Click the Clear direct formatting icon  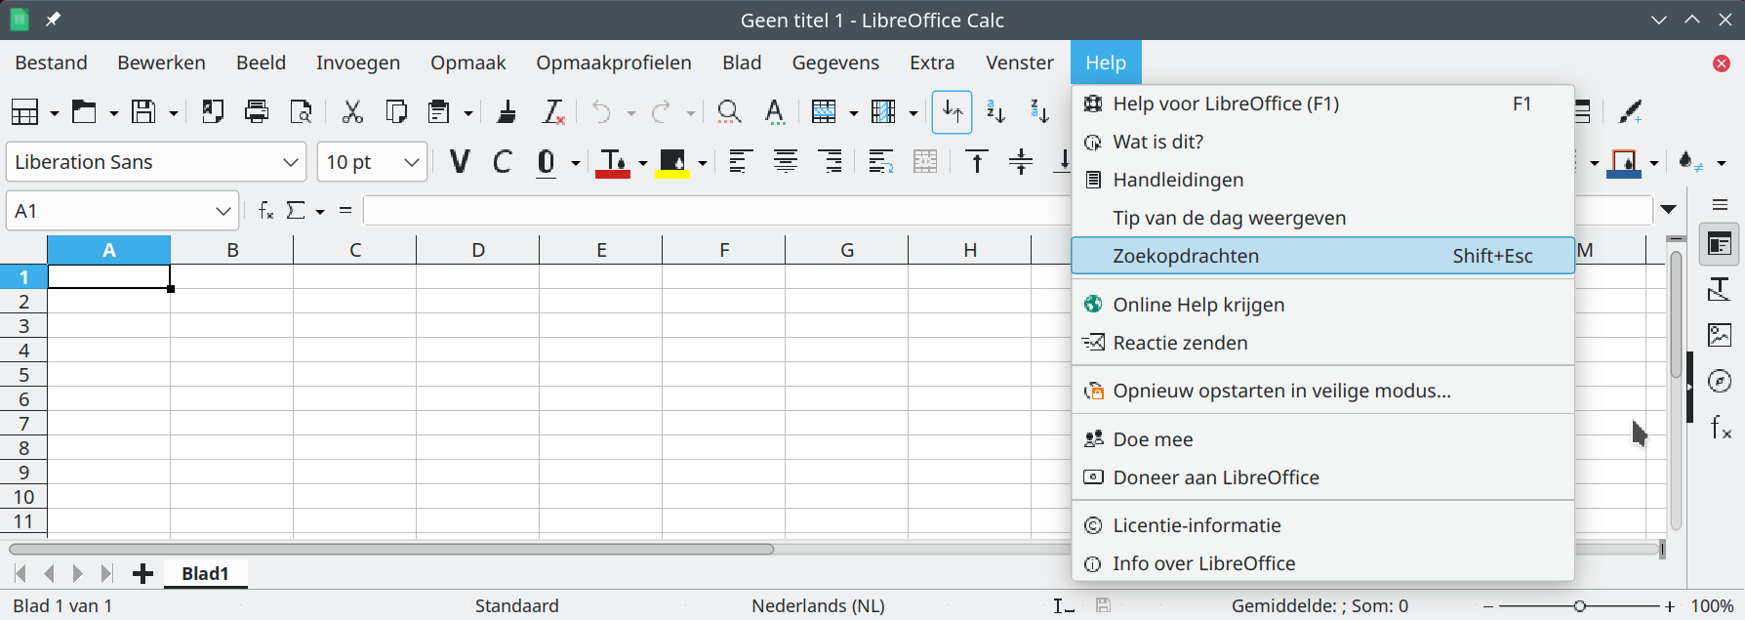coord(553,112)
